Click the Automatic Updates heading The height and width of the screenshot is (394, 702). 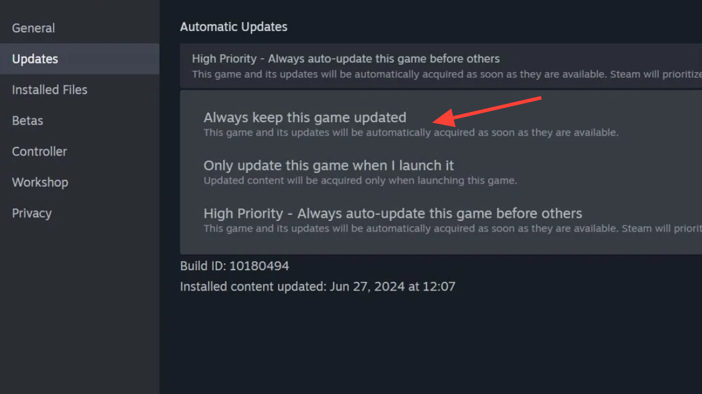tap(234, 27)
